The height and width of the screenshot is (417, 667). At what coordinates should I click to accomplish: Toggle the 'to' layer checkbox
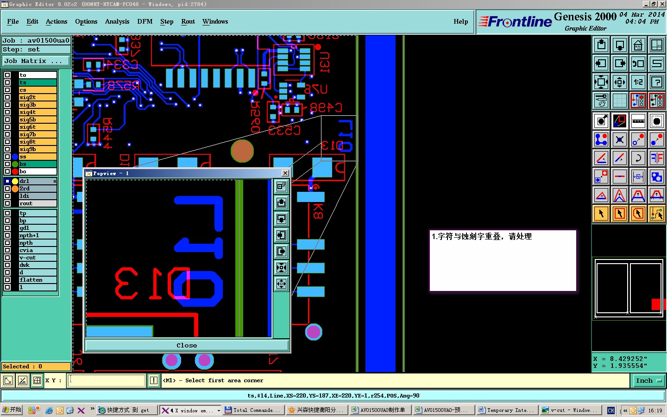pos(7,75)
